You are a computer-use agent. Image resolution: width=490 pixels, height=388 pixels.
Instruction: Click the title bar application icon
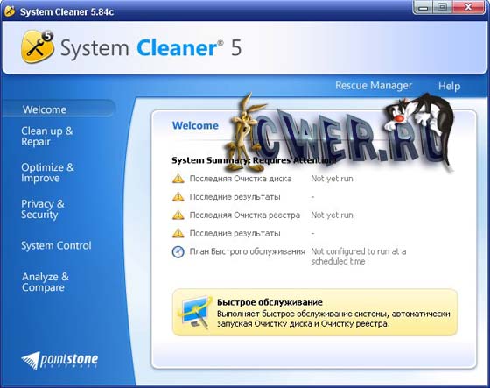tap(10, 11)
